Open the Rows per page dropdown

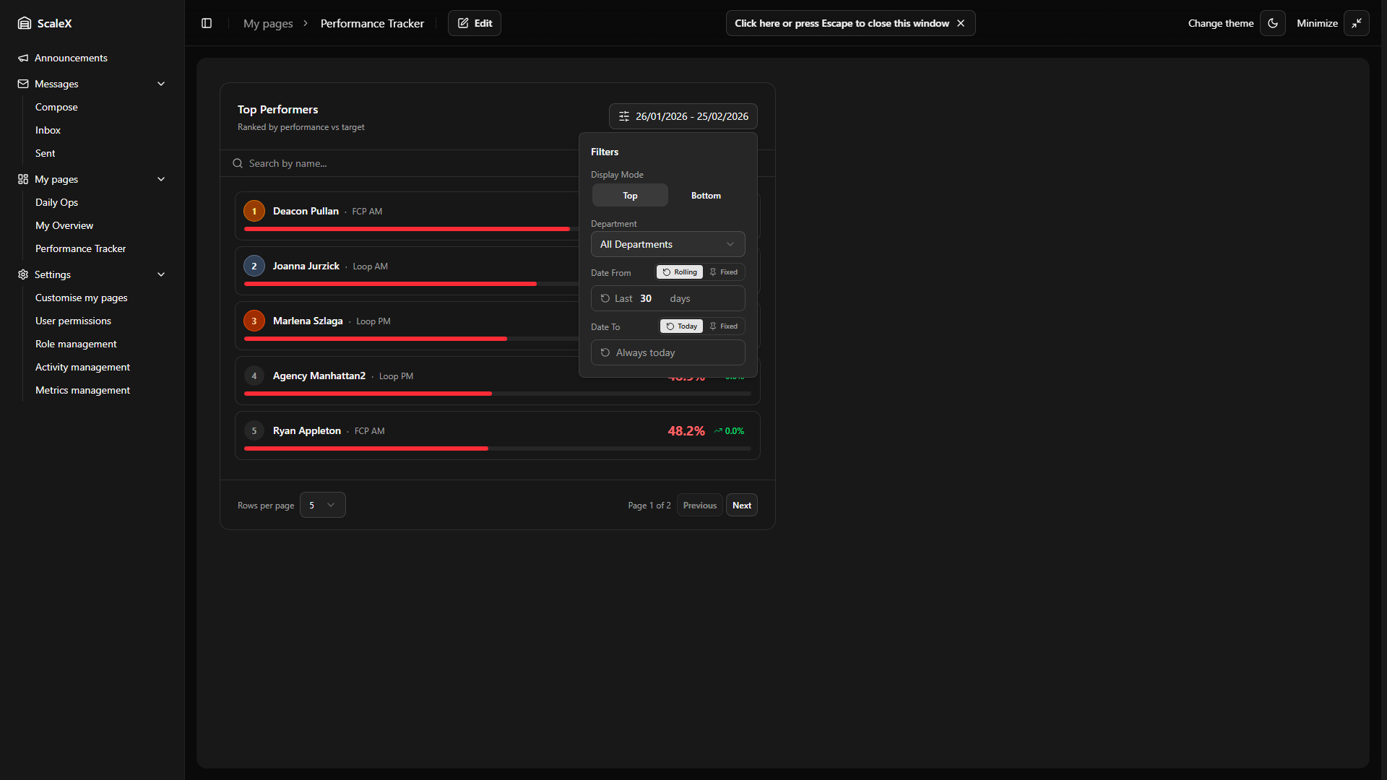322,505
